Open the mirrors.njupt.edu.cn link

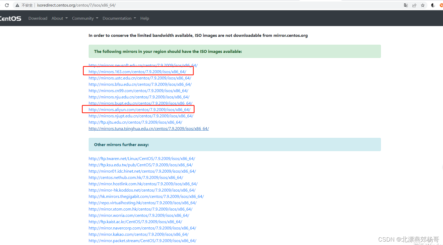coord(141,116)
